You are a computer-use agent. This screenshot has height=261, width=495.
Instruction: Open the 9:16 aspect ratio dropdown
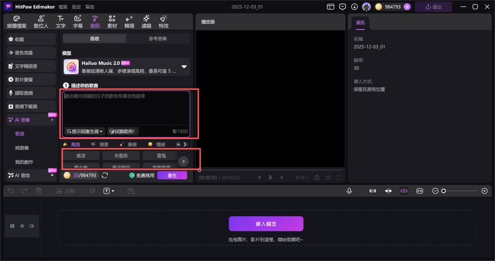click(302, 177)
